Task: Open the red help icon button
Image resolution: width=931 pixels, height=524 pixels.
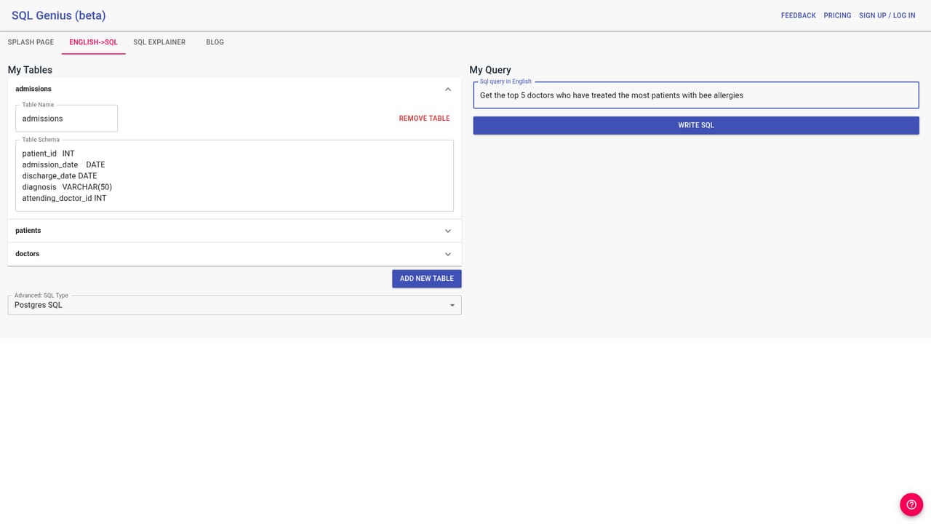Action: [911, 504]
